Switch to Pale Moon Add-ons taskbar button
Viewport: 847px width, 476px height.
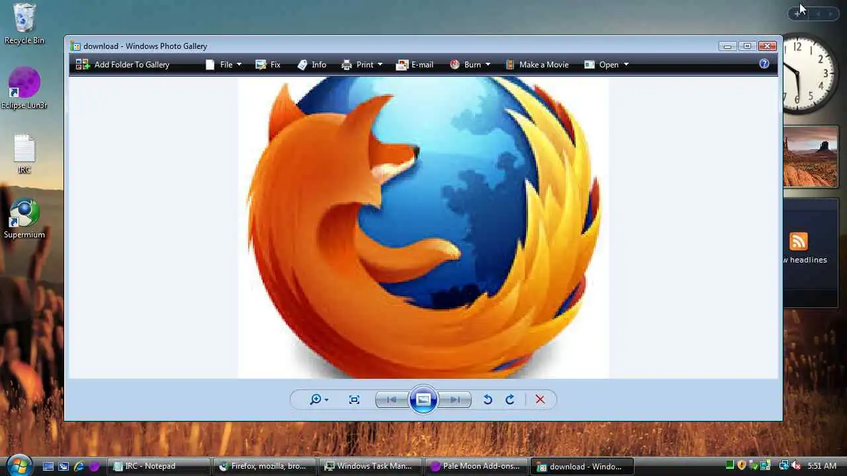[x=477, y=466]
